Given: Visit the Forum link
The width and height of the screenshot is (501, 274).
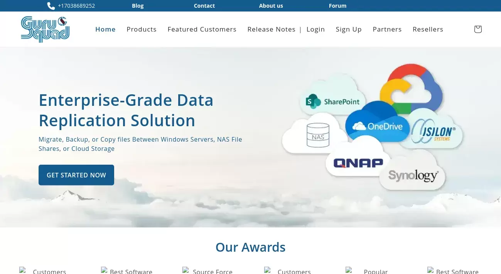Looking at the screenshot, I should point(337,6).
